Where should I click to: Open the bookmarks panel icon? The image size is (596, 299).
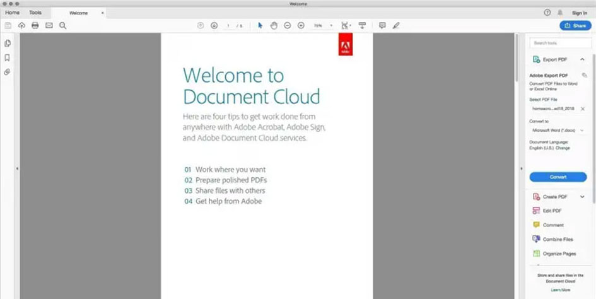7,58
